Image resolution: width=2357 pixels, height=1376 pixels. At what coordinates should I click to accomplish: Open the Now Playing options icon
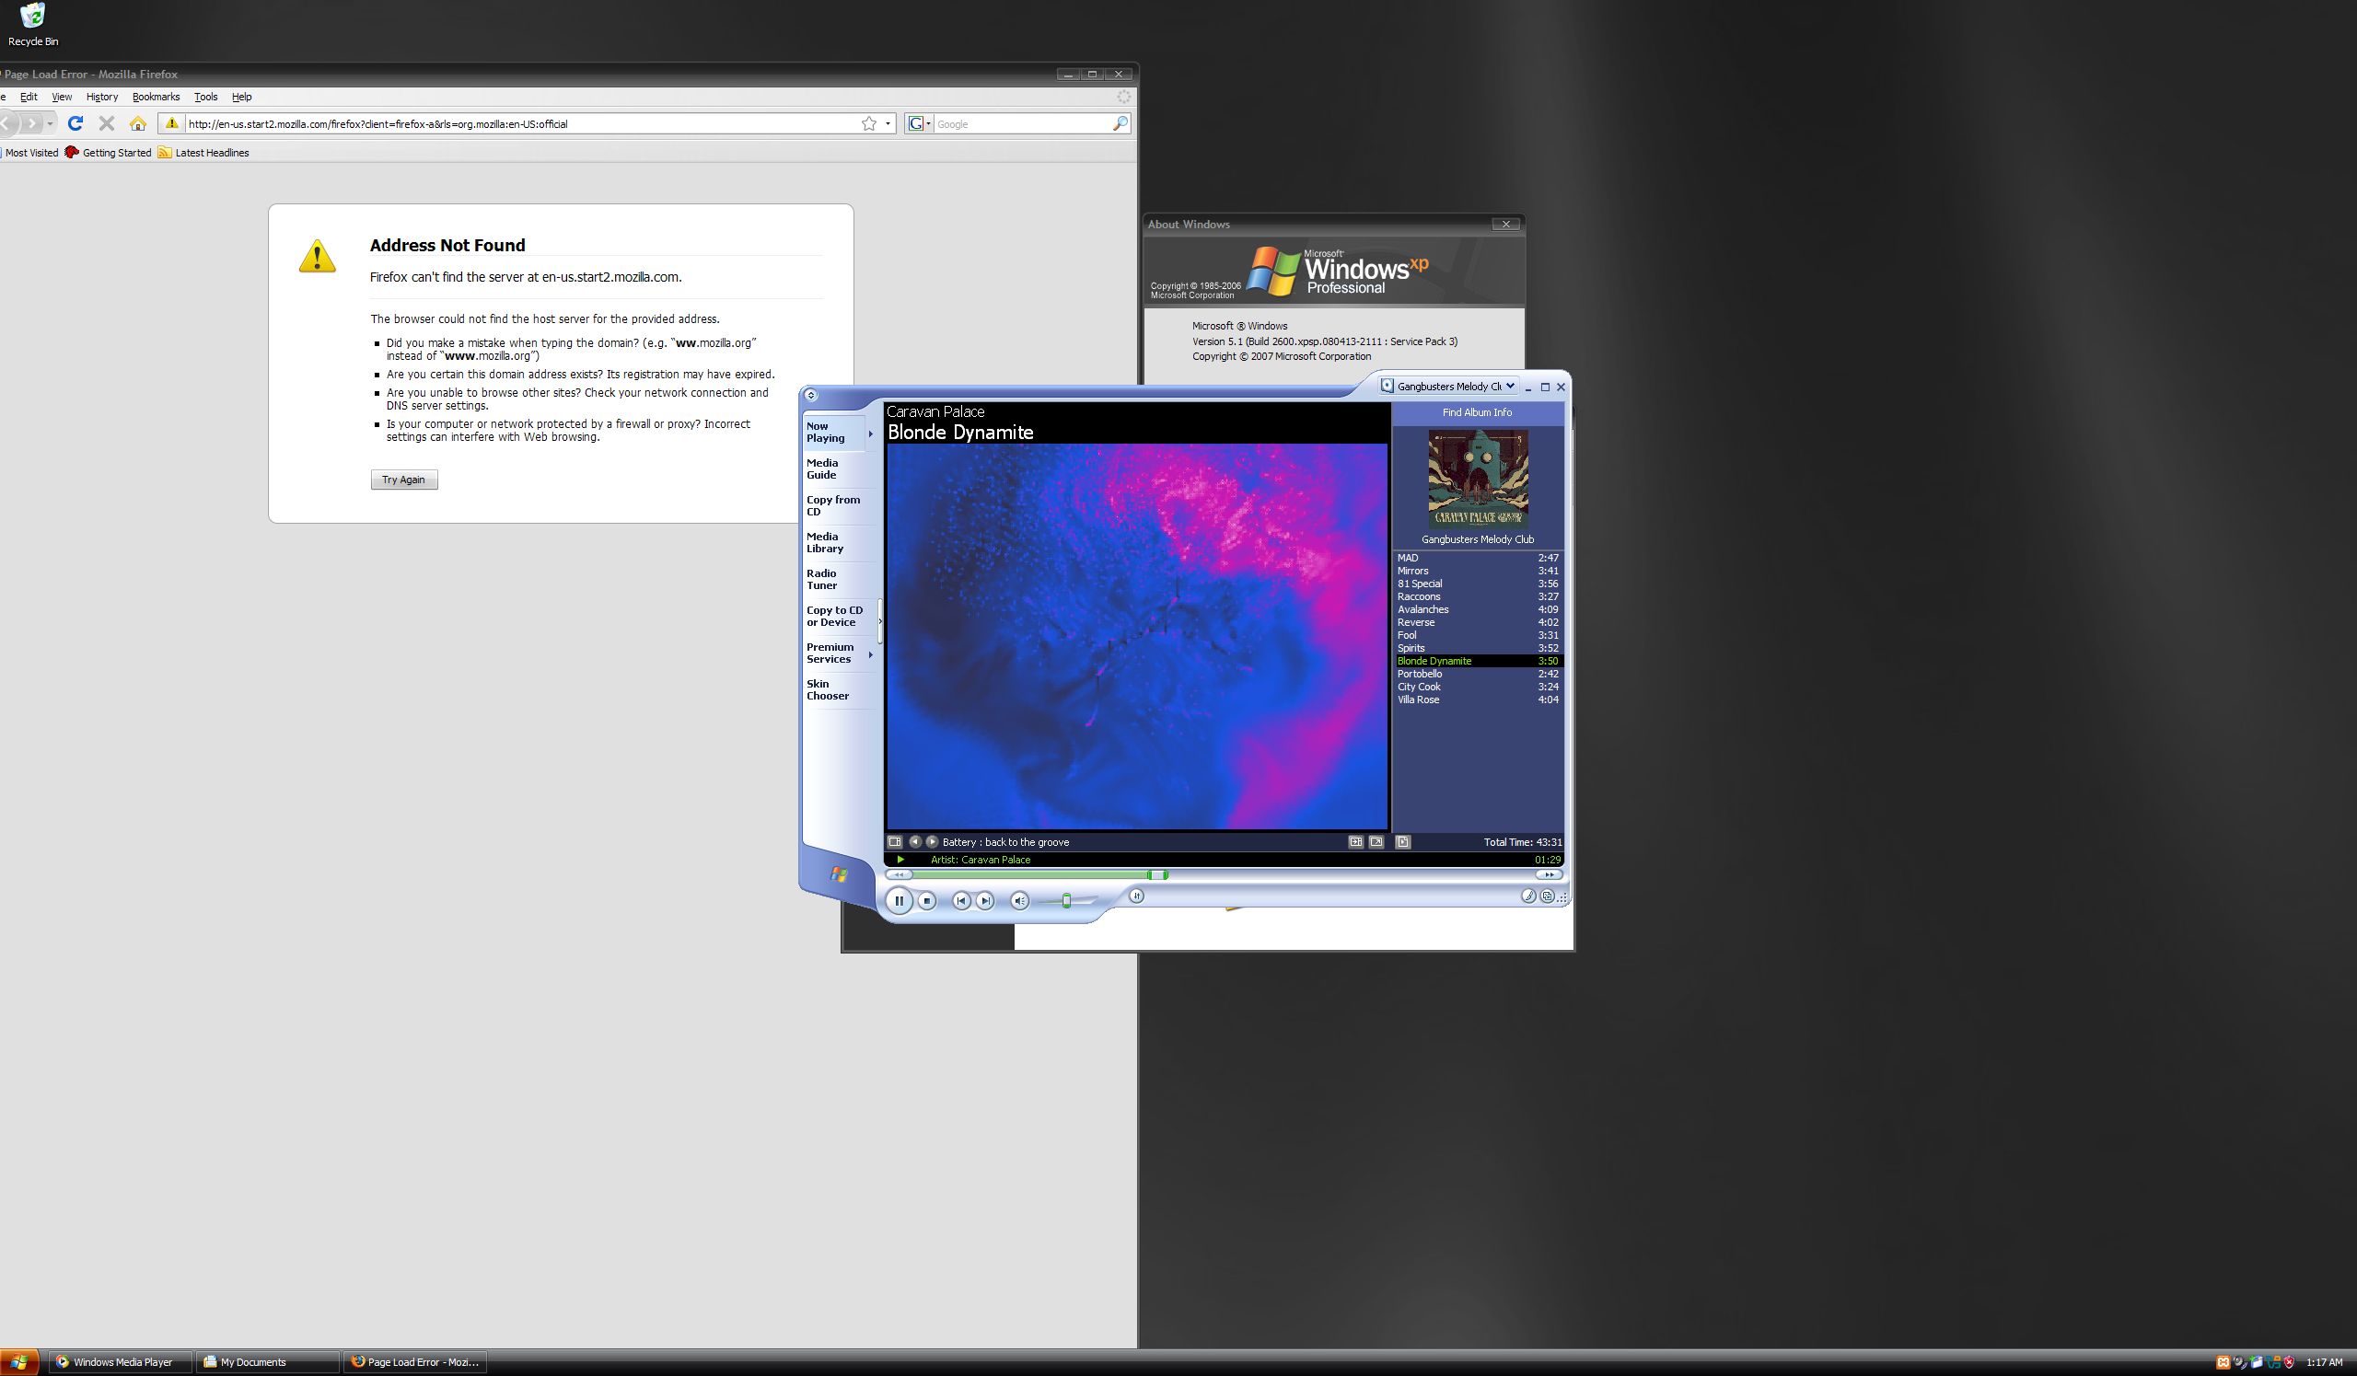[895, 842]
